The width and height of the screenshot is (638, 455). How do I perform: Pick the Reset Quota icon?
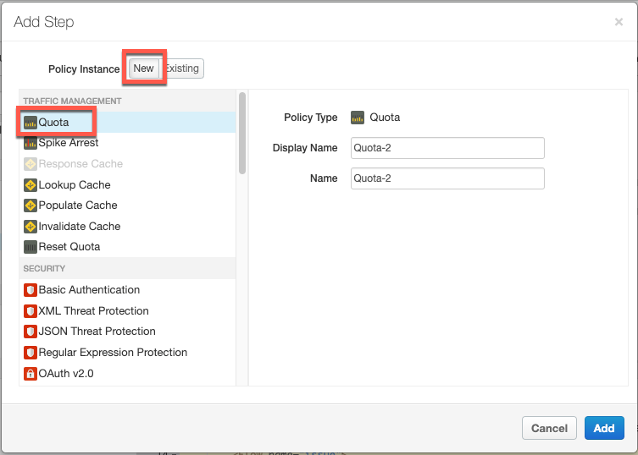click(x=31, y=247)
